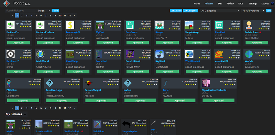
Task: Open the FAQ navigation item
Action: coord(240,4)
